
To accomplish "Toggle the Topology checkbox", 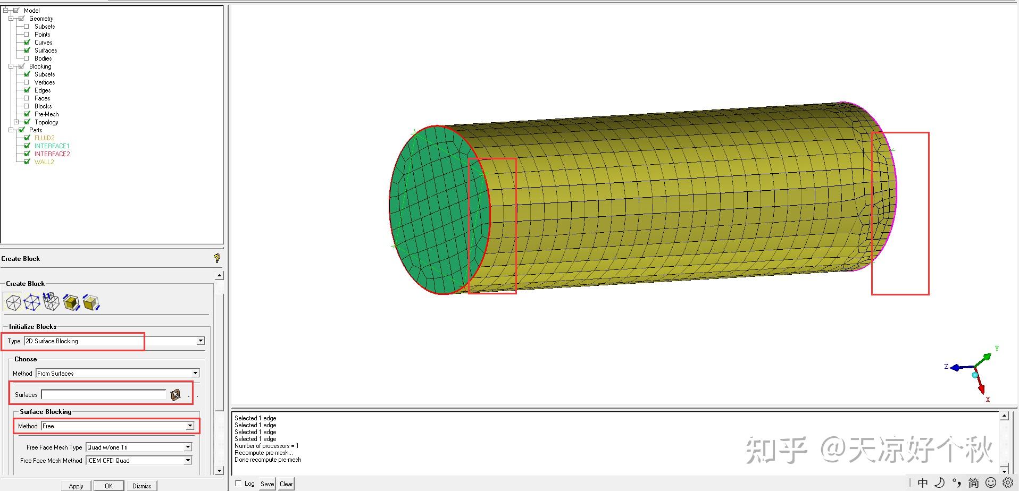I will click(27, 122).
